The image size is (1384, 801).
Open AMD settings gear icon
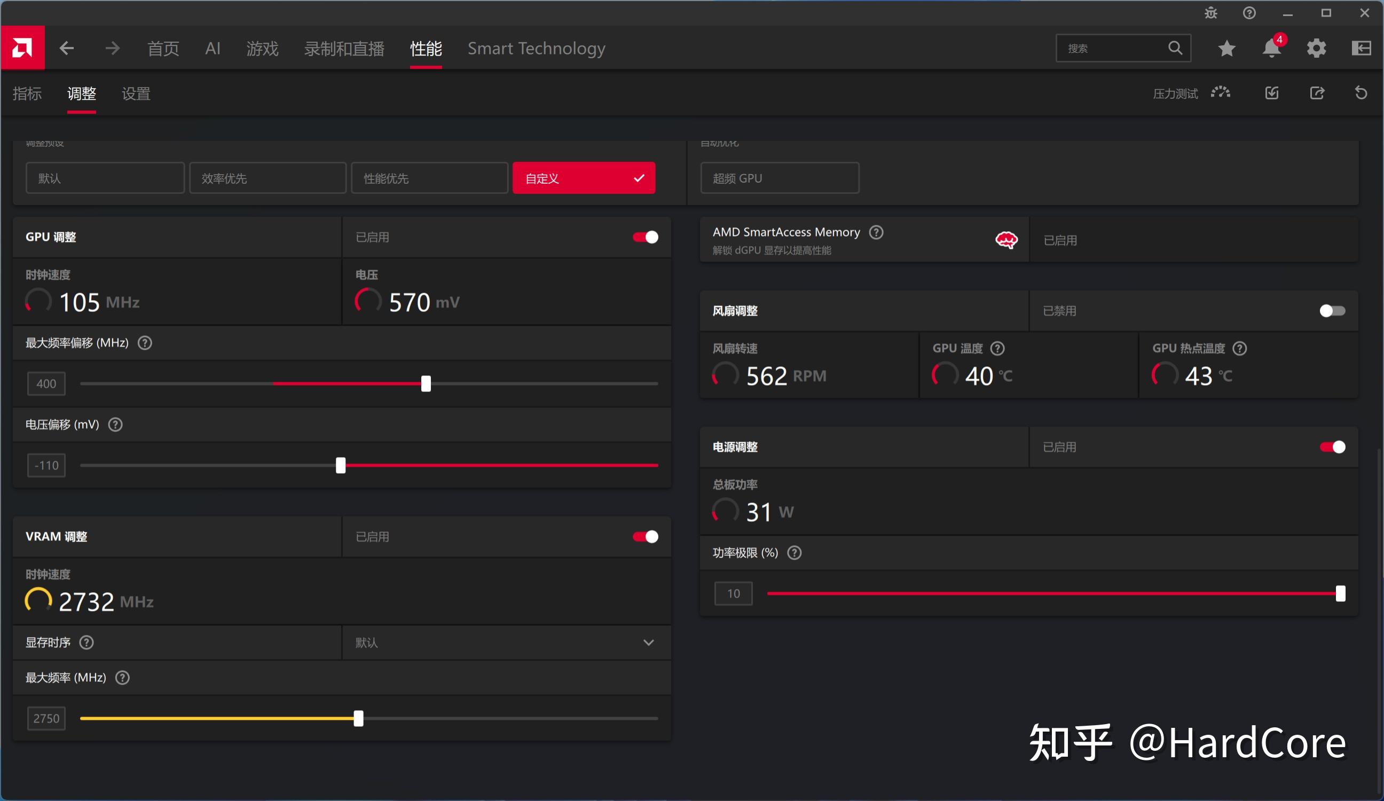pos(1316,49)
